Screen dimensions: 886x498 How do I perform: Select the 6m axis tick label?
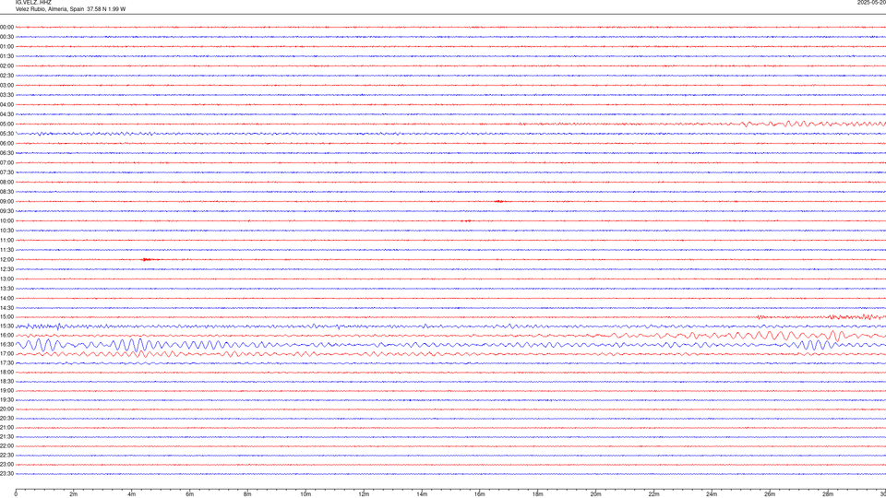(x=190, y=494)
